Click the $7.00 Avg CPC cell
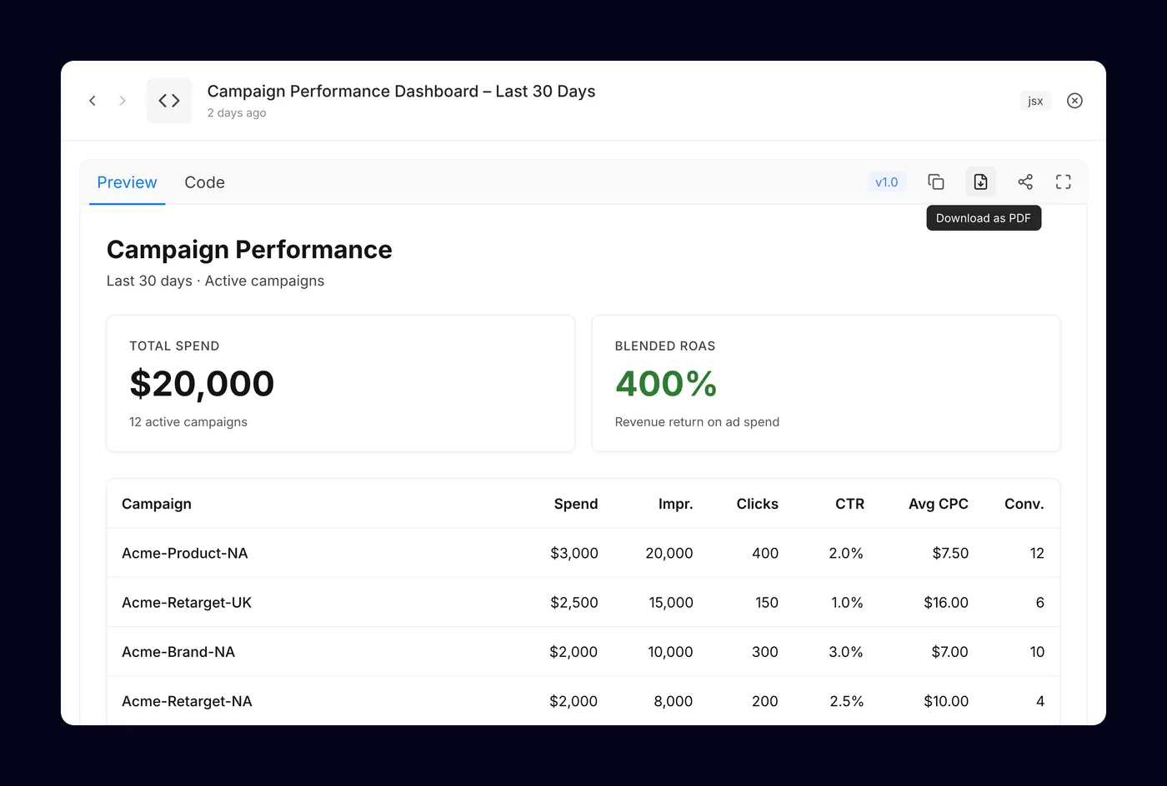This screenshot has width=1167, height=786. pos(949,652)
